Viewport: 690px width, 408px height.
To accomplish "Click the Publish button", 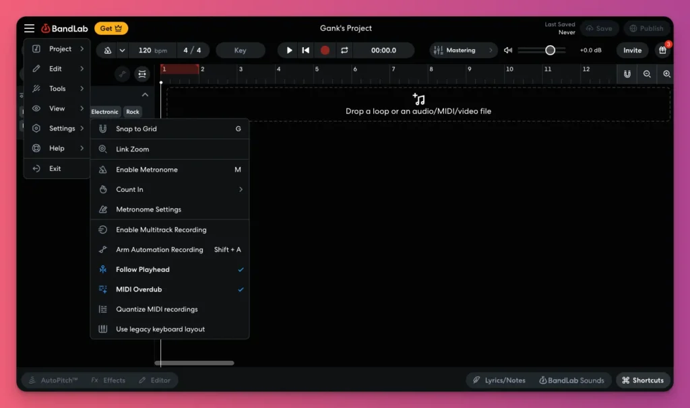I will coord(646,28).
